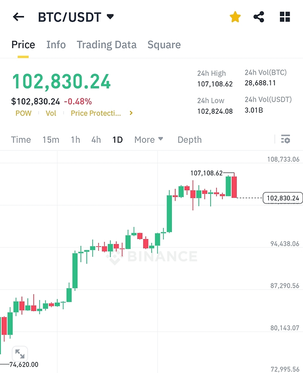Viewport: 303px width, 373px height.
Task: Open the four-square grid menu icon
Action: click(x=285, y=18)
